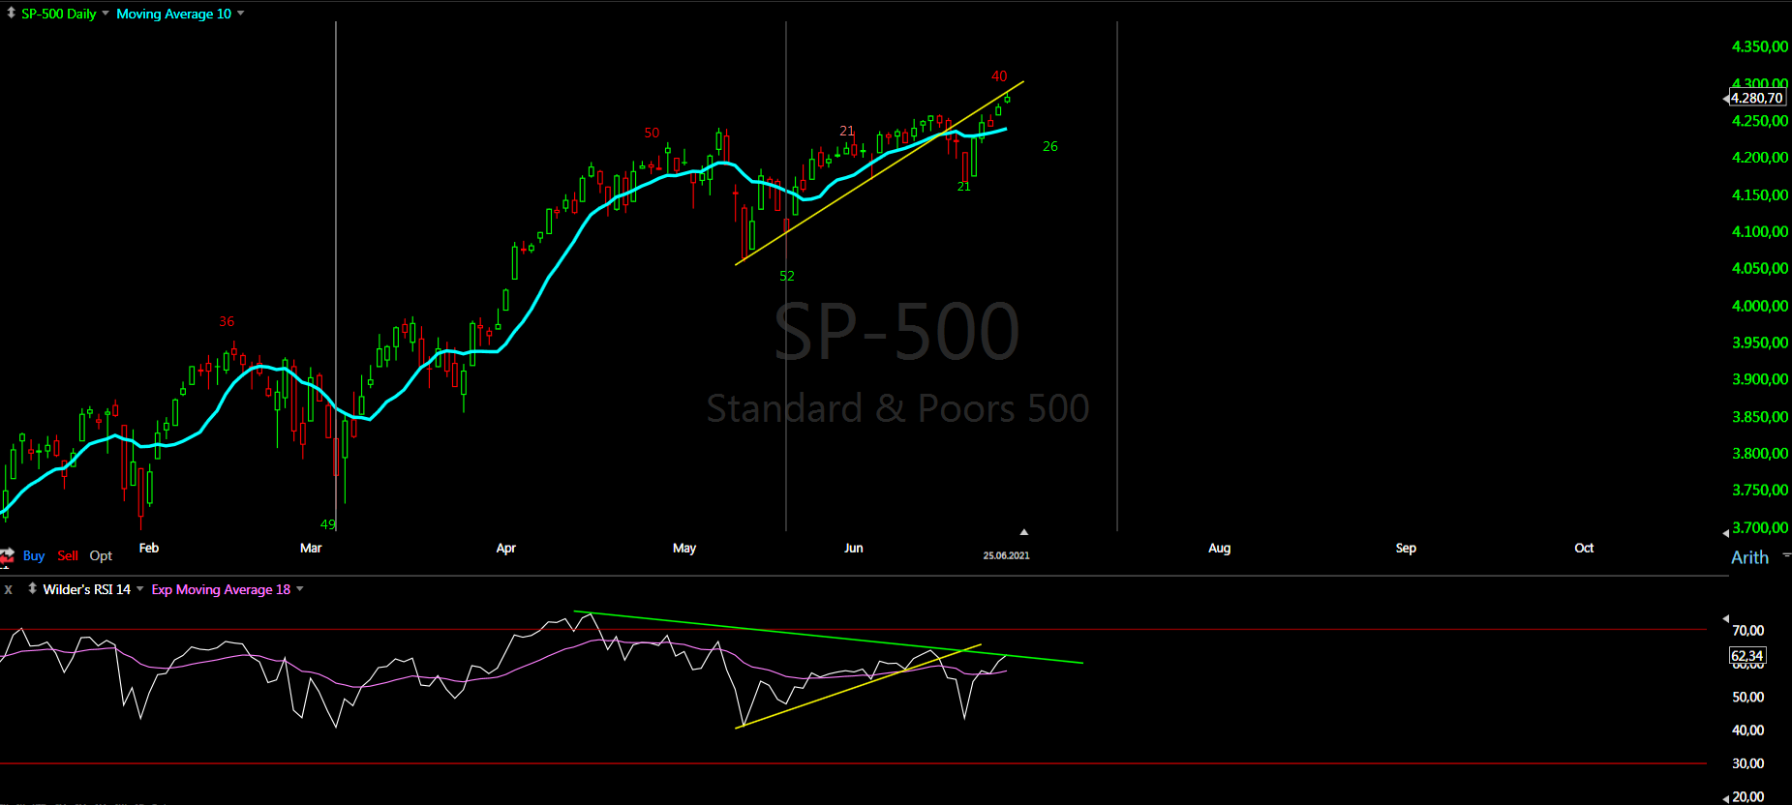
Task: Click the red 36 annotation near the February high
Action: (x=227, y=321)
